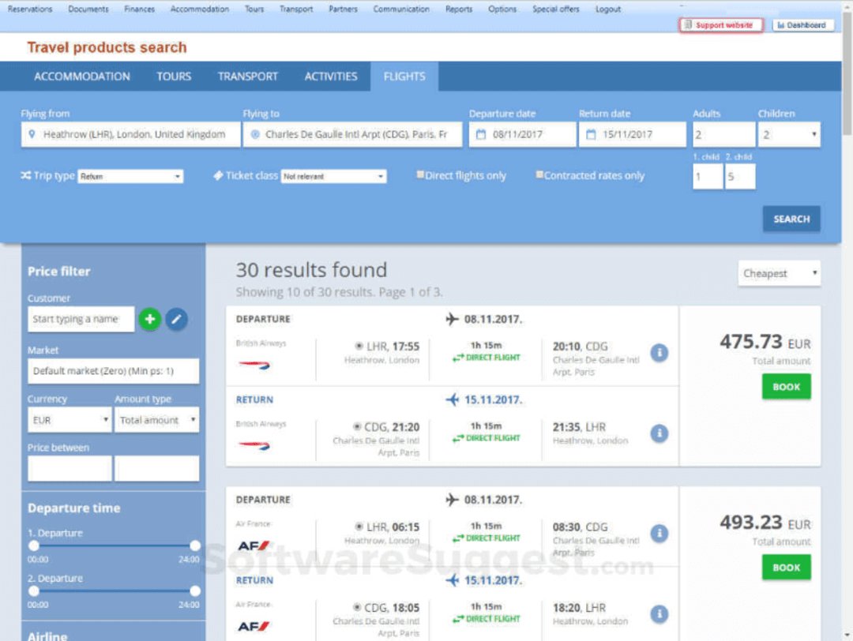853x641 pixels.
Task: Click the Dashboard icon button top right
Action: 802,24
